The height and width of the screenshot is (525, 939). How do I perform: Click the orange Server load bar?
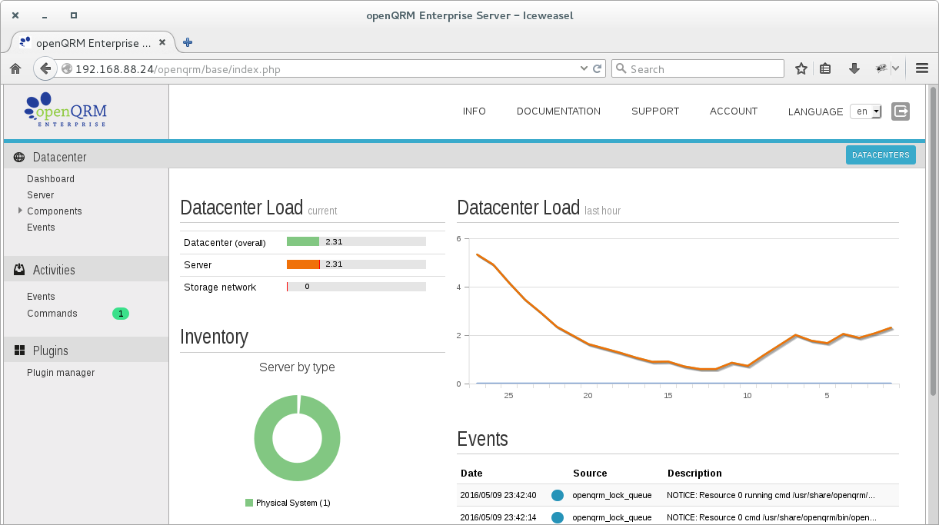(303, 264)
